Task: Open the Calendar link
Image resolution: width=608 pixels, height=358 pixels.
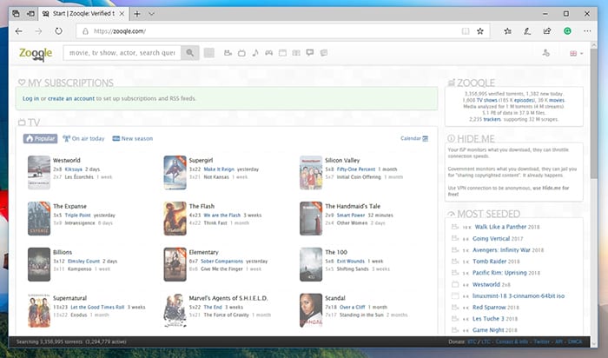Action: [x=414, y=138]
